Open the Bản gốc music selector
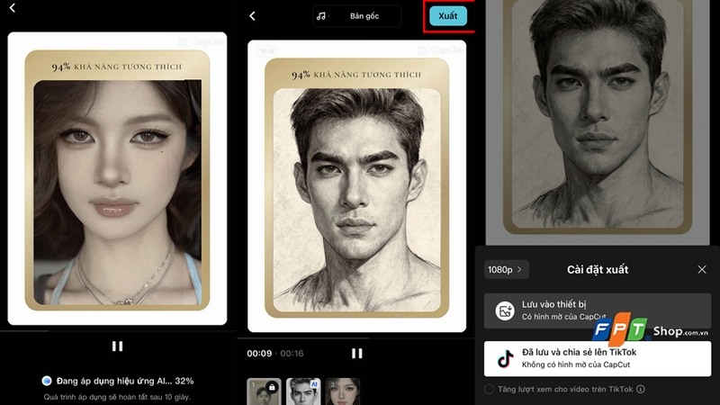This screenshot has width=720, height=405. pyautogui.click(x=356, y=16)
